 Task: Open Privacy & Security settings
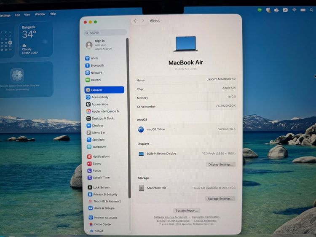pos(103,194)
